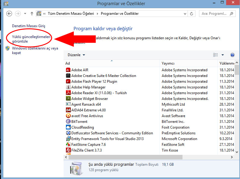Viewport: 240px width, 179px height.
Task: Click the avast! Free Antivirus icon
Action: click(x=68, y=116)
